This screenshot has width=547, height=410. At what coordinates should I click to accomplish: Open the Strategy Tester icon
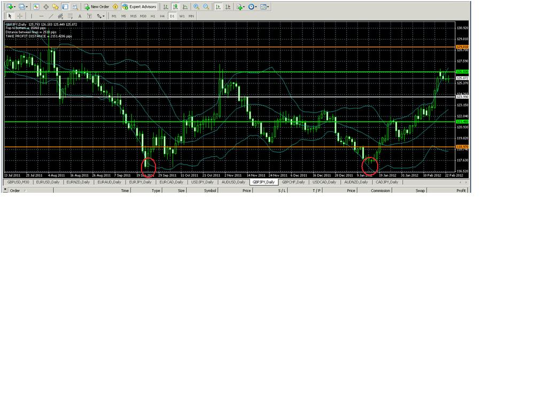(75, 6)
